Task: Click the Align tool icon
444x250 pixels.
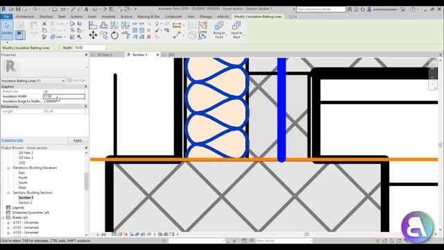Action: coord(93,25)
